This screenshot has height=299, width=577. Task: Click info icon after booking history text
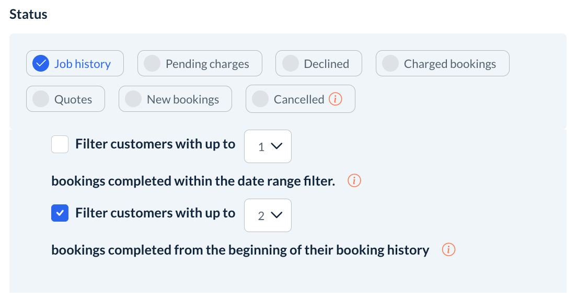[x=448, y=250]
